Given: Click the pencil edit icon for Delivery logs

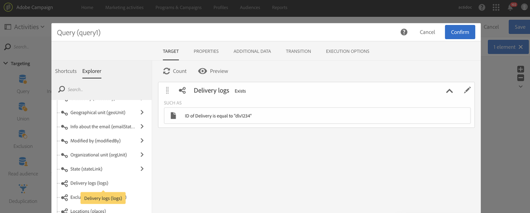Looking at the screenshot, I should point(467,90).
